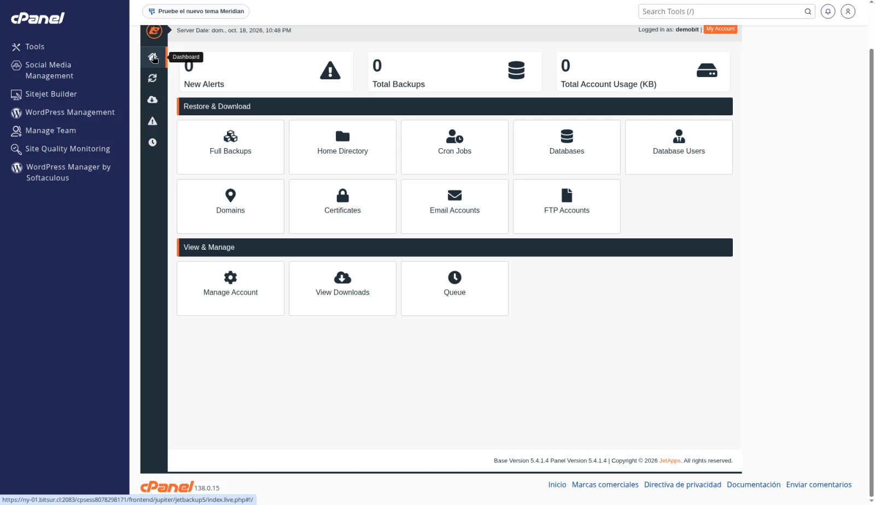
Task: Open Enviar comentarios footer link
Action: tap(819, 485)
